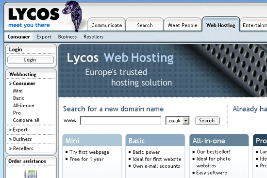267x178 pixels.
Task: Click the Login button
Action: tap(31, 60)
